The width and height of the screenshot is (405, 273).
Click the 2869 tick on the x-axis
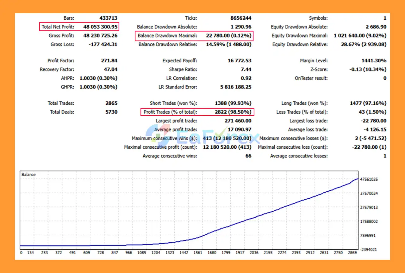(352, 253)
